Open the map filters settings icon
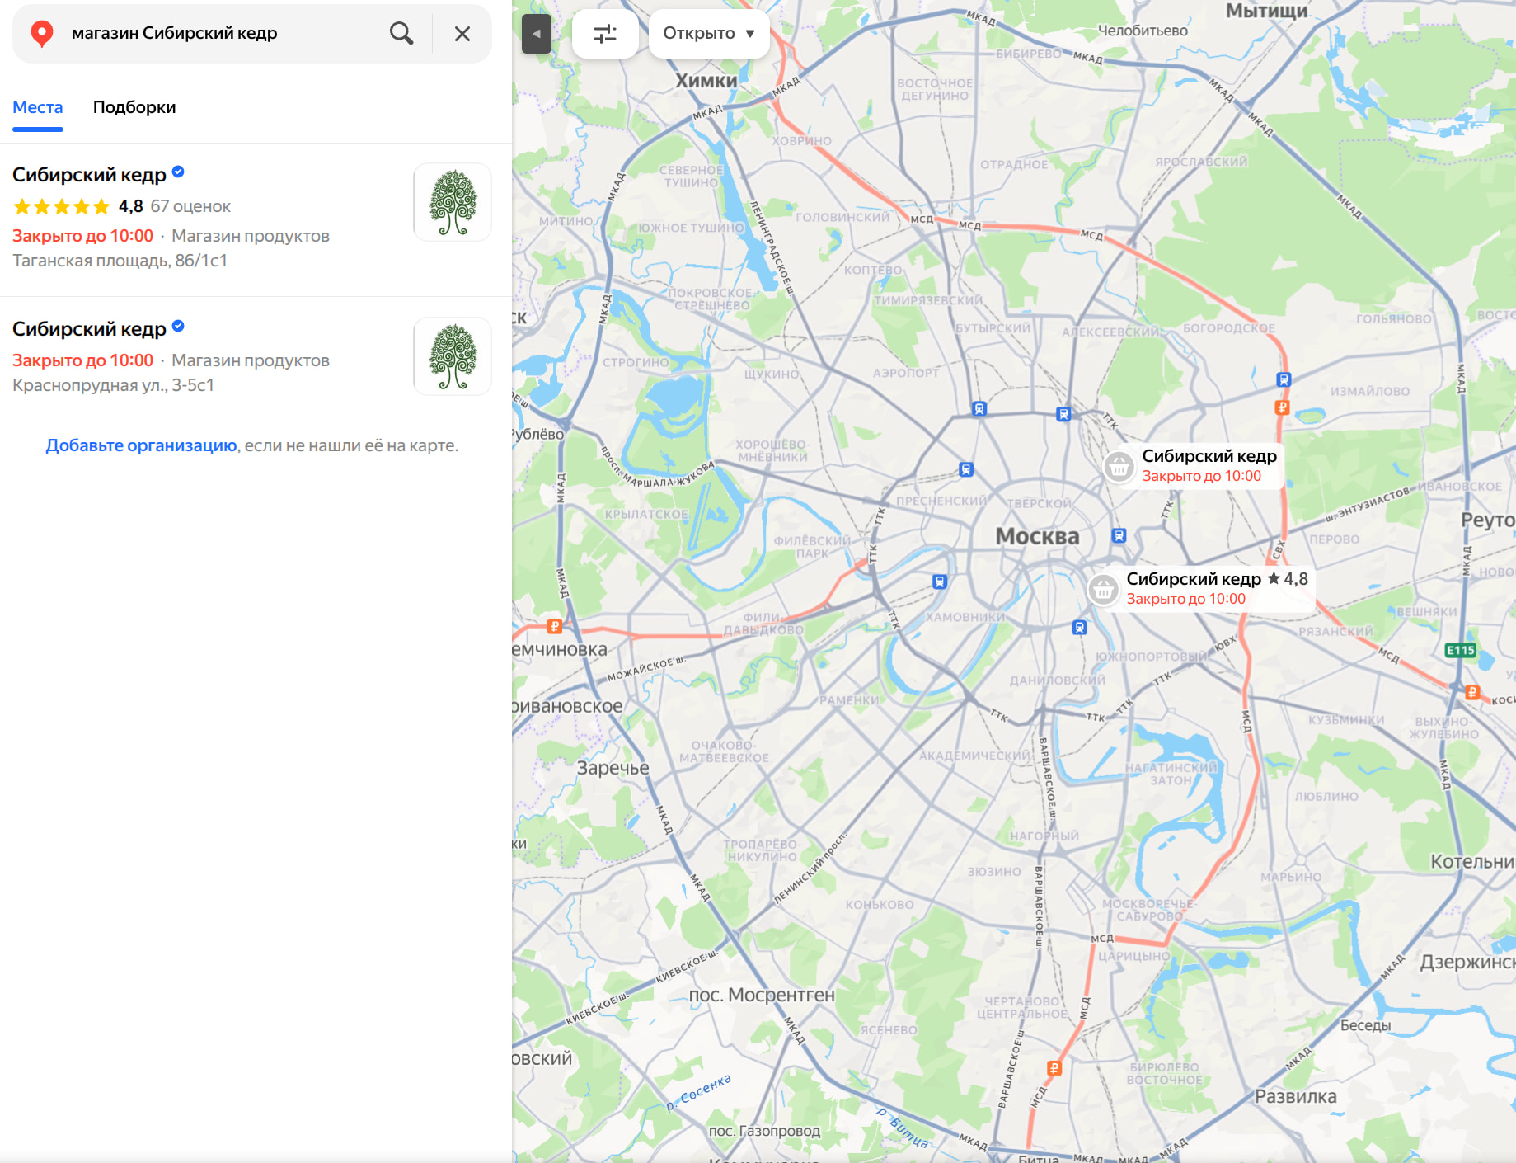Viewport: 1516px width, 1163px height. point(604,34)
